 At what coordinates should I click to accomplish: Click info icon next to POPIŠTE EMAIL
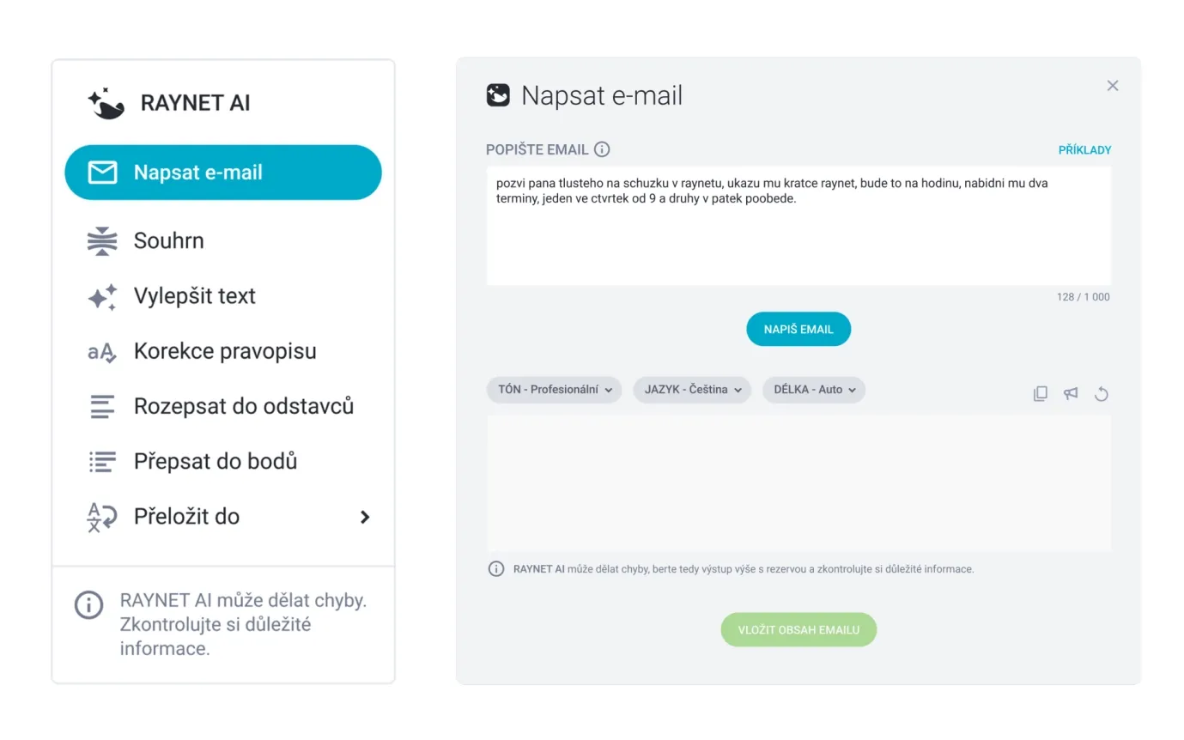click(603, 149)
